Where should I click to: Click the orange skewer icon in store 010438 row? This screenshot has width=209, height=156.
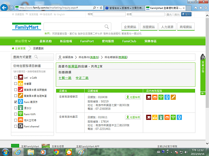point(173,97)
